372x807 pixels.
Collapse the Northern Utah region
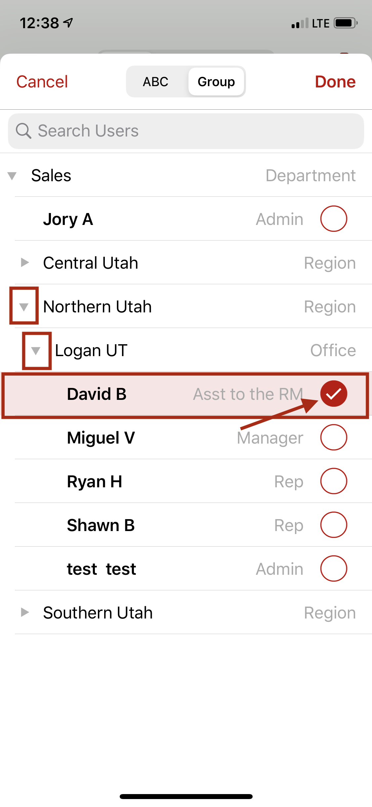point(24,307)
